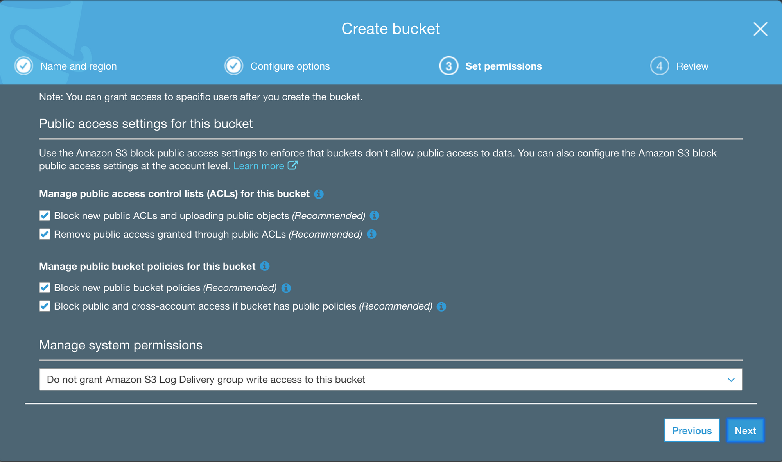782x462 pixels.
Task: Click the Next button
Action: [746, 430]
